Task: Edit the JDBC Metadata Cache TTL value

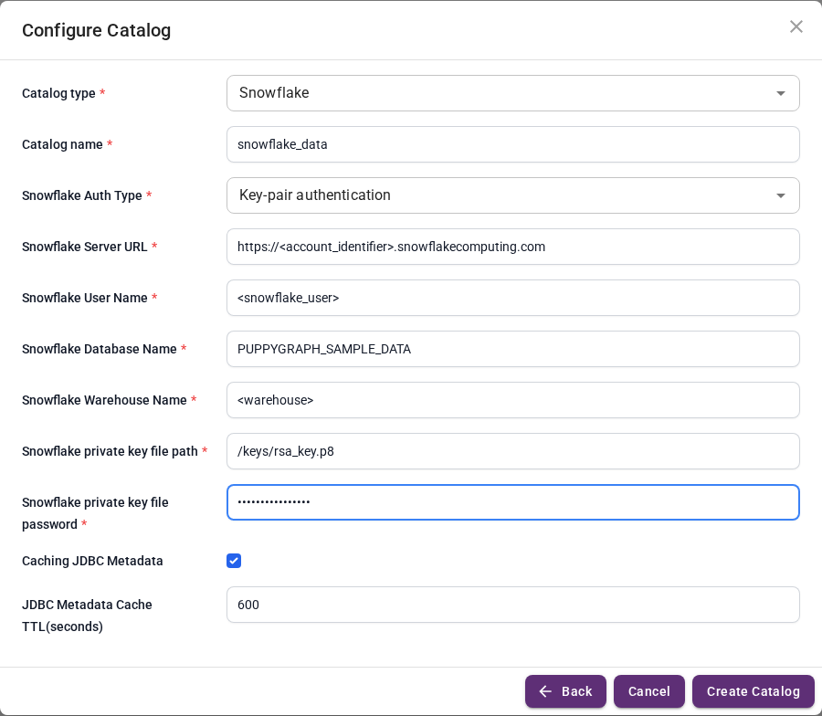Action: pos(512,605)
